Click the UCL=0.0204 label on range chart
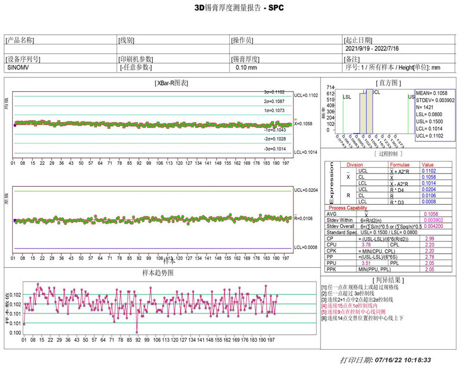Viewport: 463px width, 366px height. pyautogui.click(x=306, y=190)
